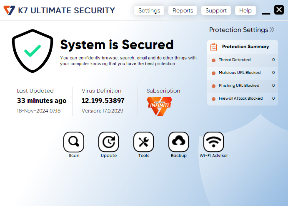Open the Settings menu
The image size is (288, 206).
tap(149, 11)
